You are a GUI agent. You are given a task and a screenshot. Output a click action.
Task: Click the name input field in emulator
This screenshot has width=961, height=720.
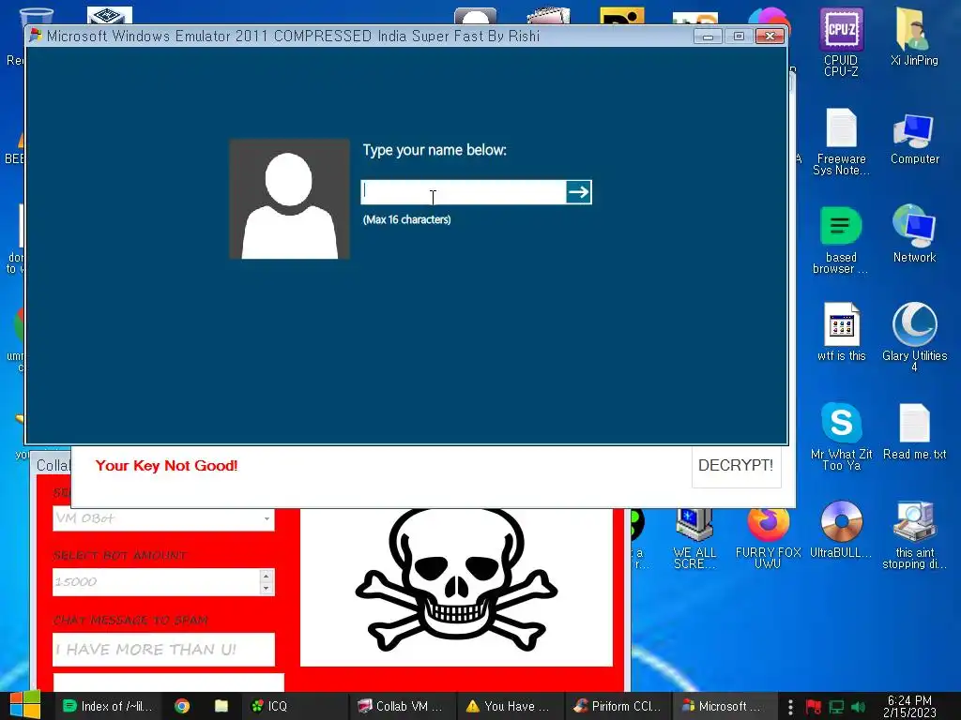coord(464,192)
